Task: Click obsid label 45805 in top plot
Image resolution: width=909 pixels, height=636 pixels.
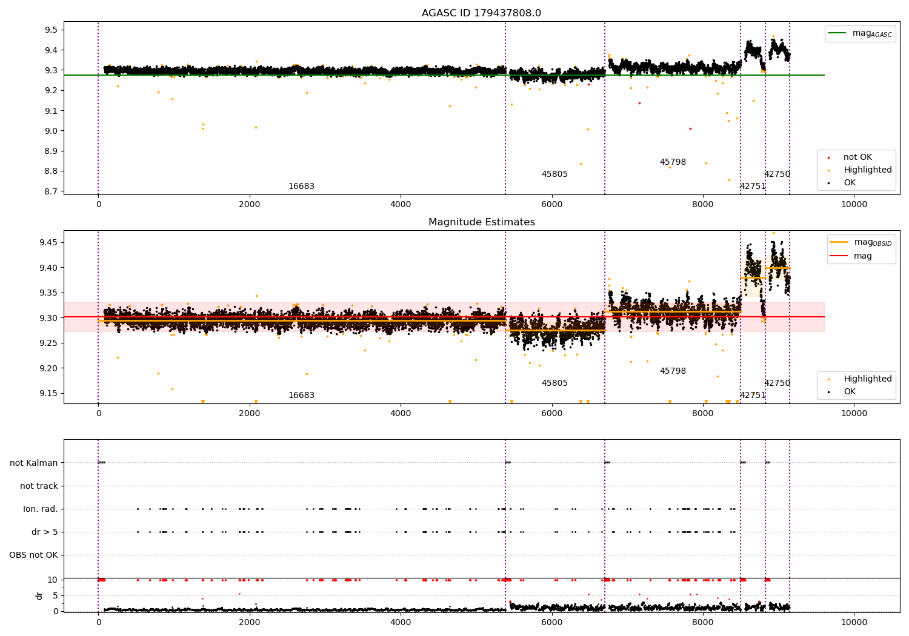Action: pyautogui.click(x=554, y=174)
